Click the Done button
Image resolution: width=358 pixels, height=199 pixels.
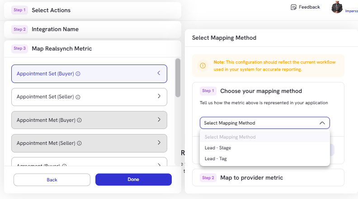pyautogui.click(x=133, y=180)
